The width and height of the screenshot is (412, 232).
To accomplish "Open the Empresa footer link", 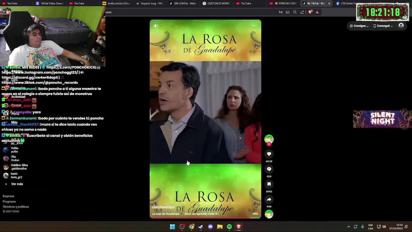I will point(8,196).
